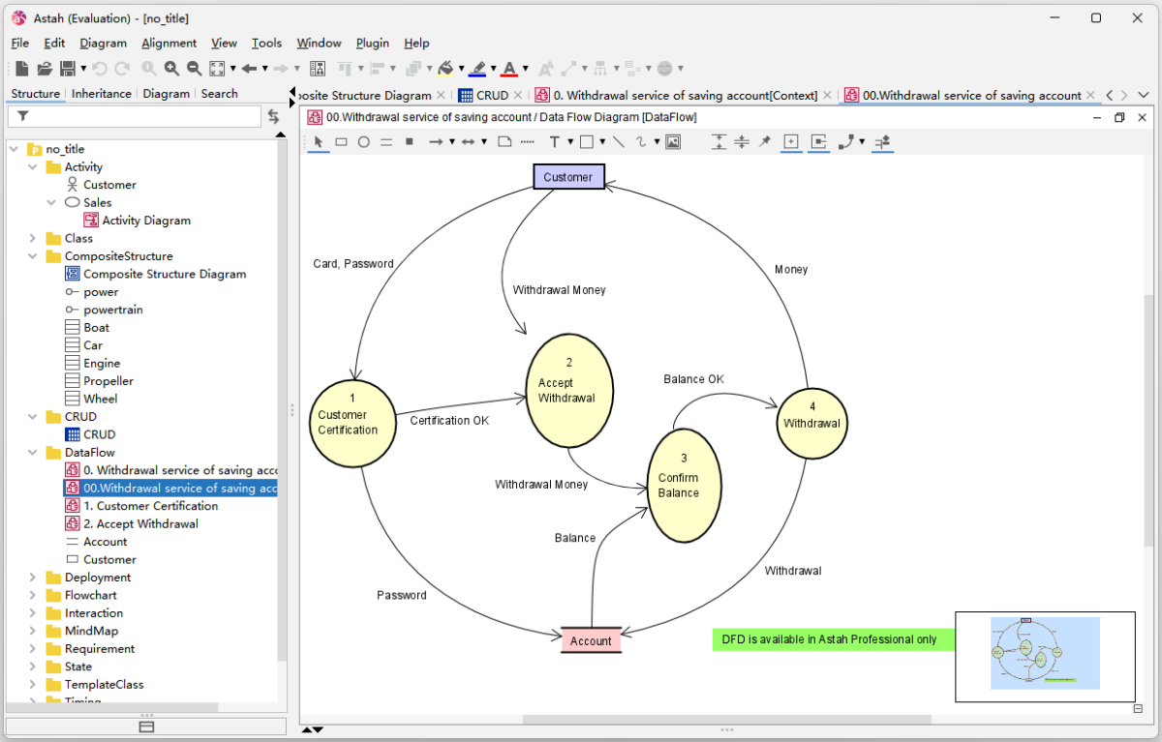1162x742 pixels.
Task: Collapse the DataFlow folder in tree
Action: click(32, 452)
